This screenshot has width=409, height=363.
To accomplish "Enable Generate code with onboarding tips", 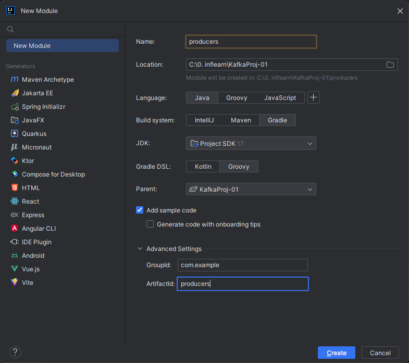I will (x=150, y=224).
